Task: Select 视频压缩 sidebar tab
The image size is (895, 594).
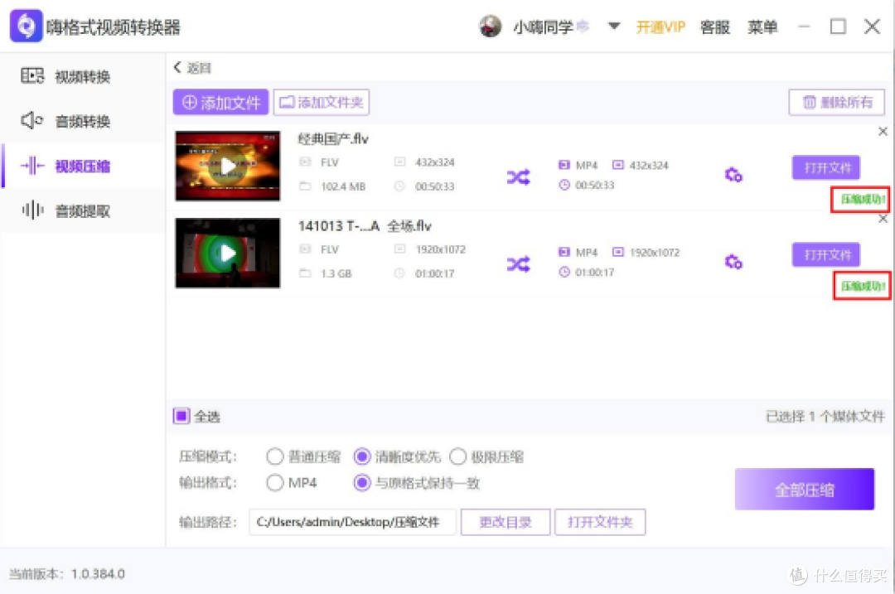Action: tap(82, 166)
